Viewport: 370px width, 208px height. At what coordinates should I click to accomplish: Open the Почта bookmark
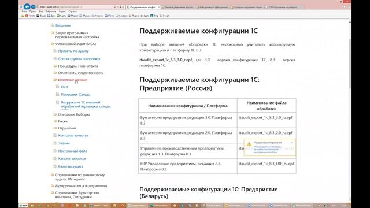tap(109, 16)
